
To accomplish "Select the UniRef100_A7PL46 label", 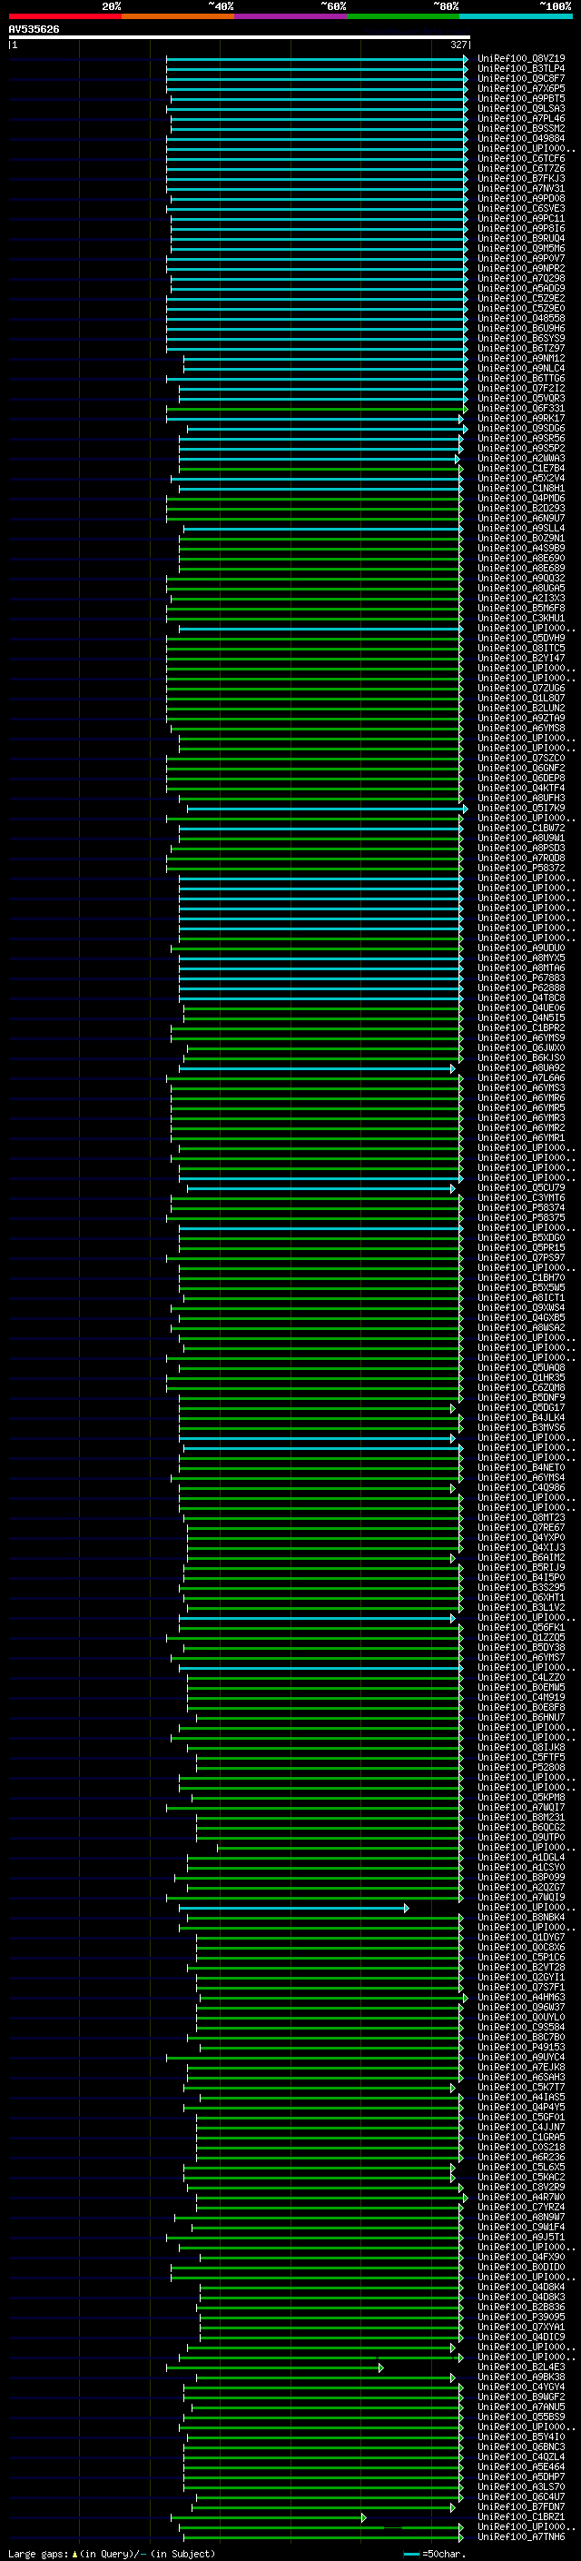I will [521, 118].
